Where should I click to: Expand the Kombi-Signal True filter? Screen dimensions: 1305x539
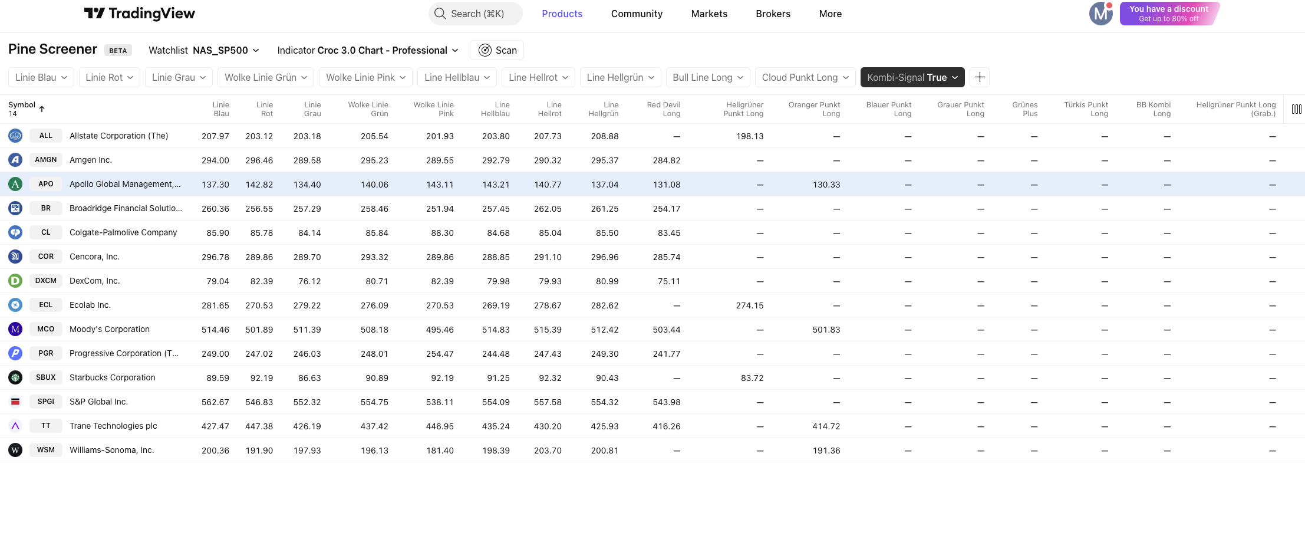pyautogui.click(x=912, y=77)
